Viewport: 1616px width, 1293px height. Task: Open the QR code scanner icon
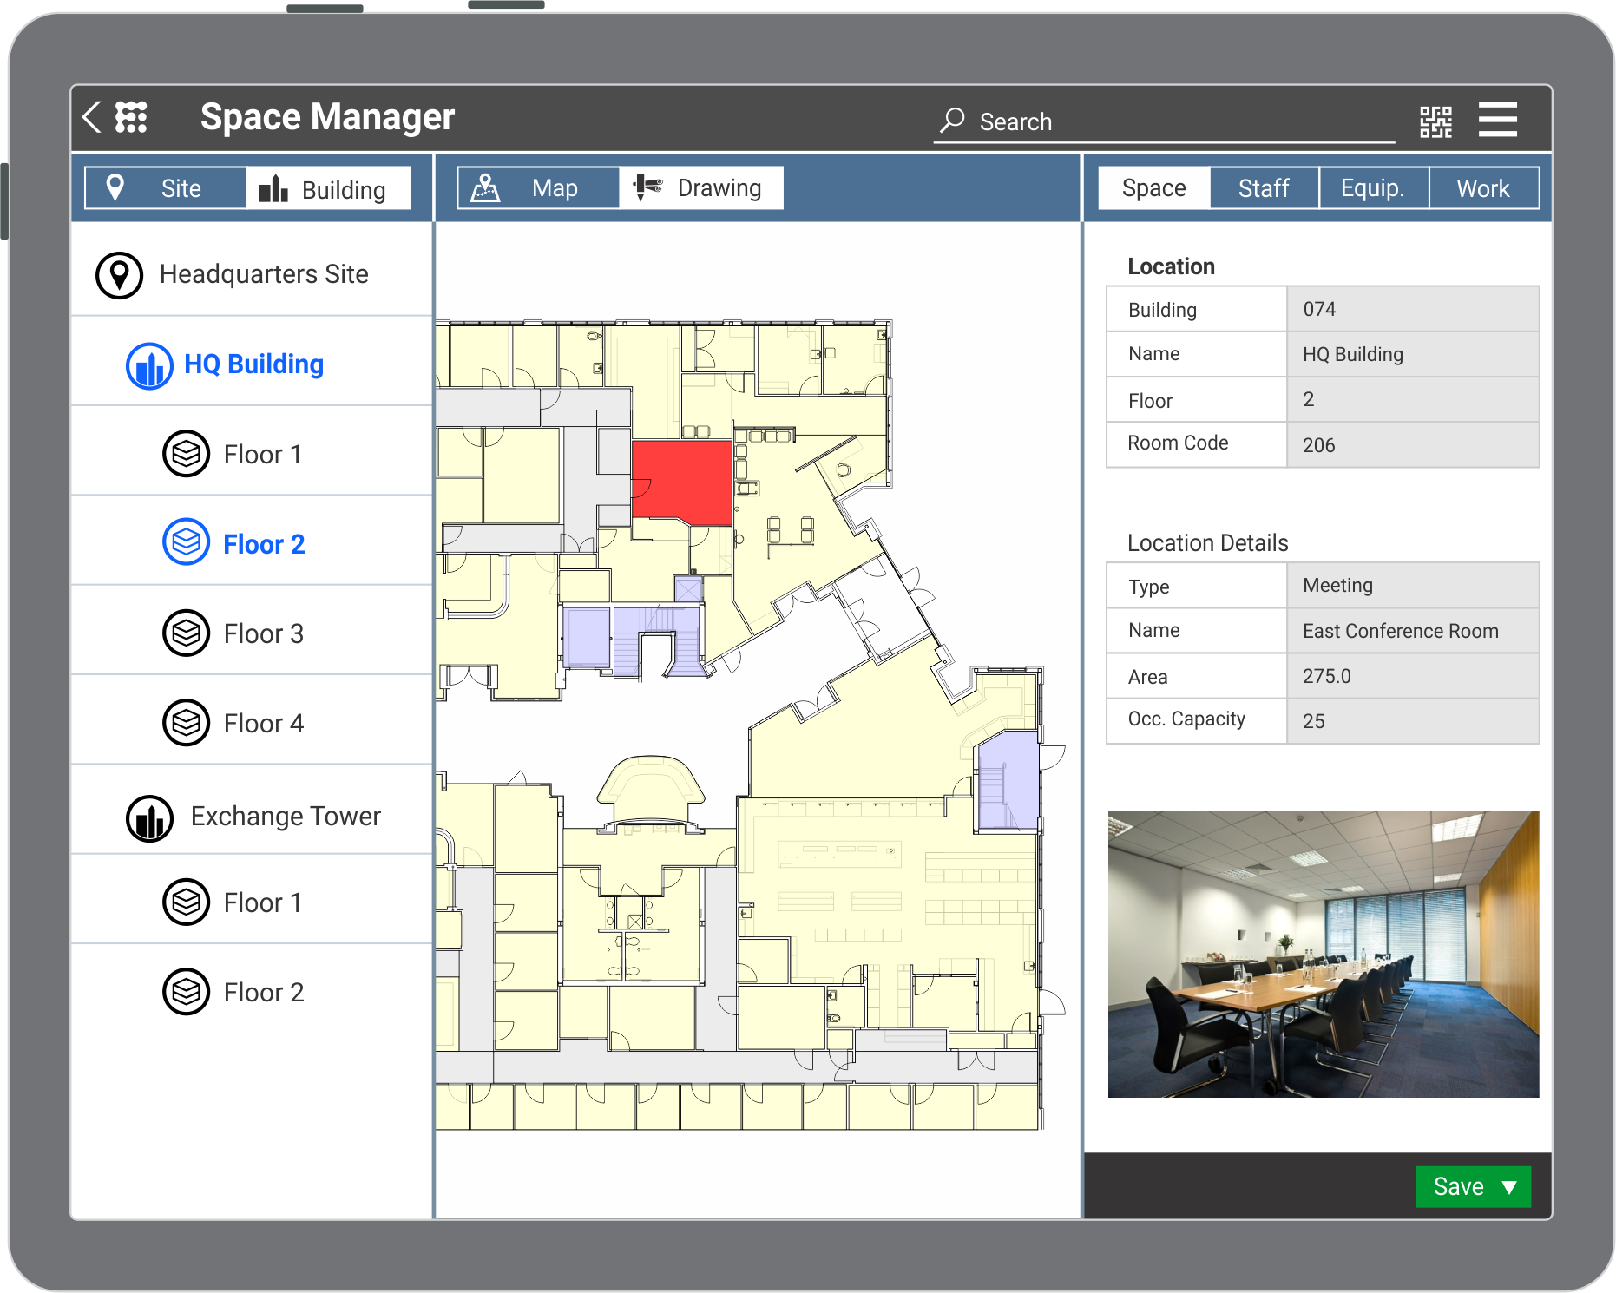1436,121
